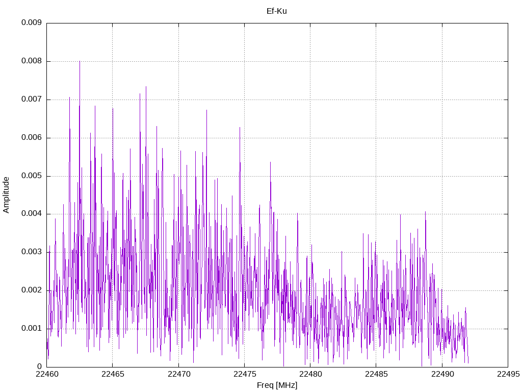Click y-axis tick label 0.003
The height and width of the screenshot is (392, 522).
(x=32, y=252)
